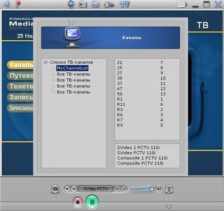Select channel R6 in the list
The height and width of the screenshot is (211, 224).
[x=147, y=115]
